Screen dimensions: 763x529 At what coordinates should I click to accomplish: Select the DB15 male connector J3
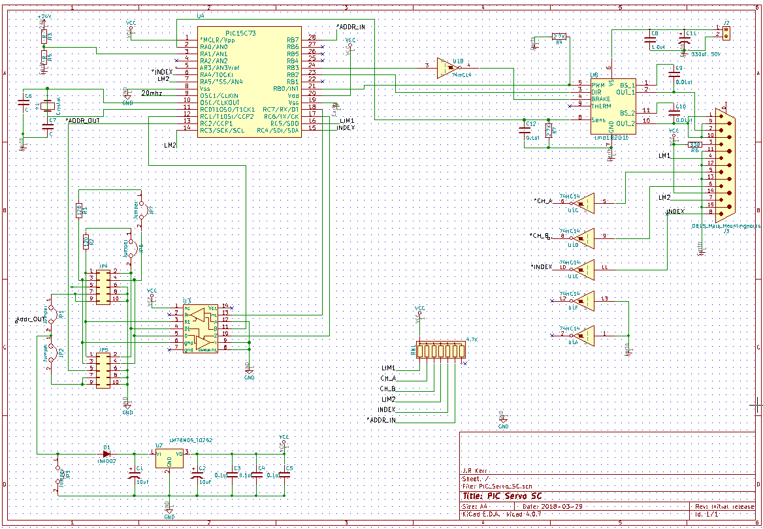pyautogui.click(x=725, y=164)
